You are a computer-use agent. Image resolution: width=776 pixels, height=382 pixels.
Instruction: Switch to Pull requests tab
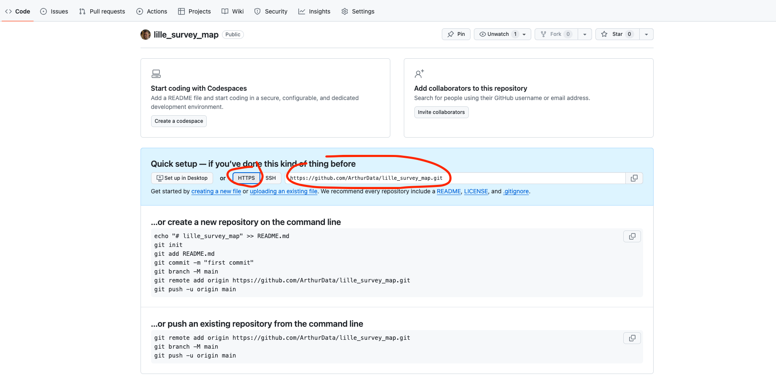[x=102, y=11]
